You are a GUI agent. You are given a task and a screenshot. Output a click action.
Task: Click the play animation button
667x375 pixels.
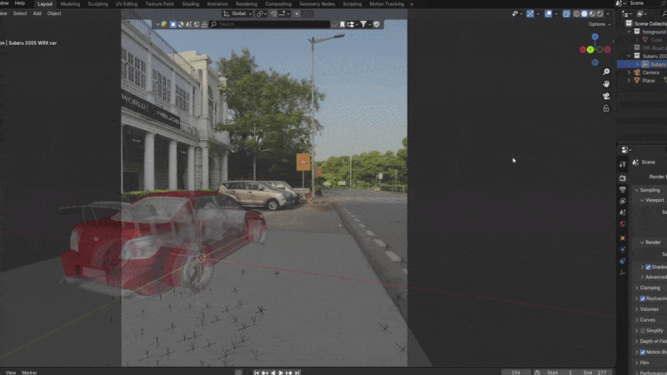coord(281,372)
